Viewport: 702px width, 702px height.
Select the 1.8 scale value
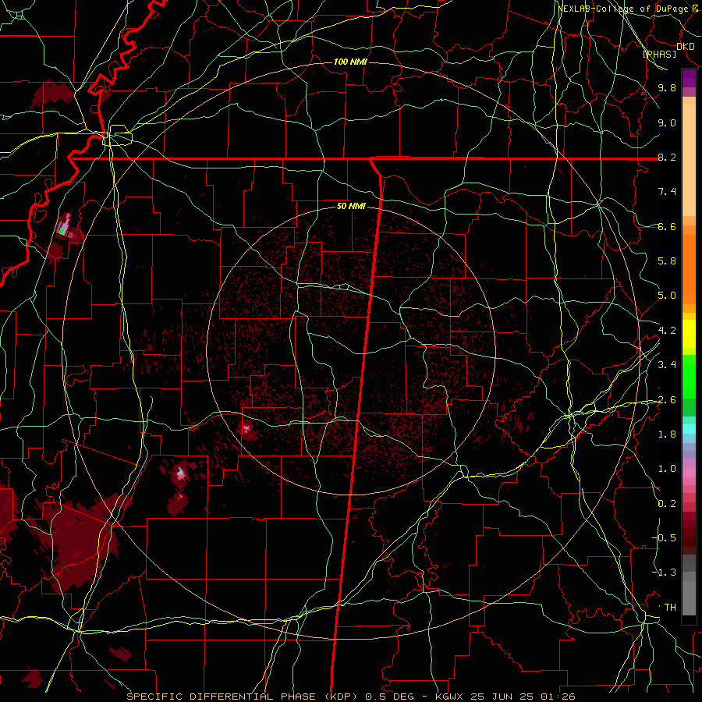[x=667, y=434]
